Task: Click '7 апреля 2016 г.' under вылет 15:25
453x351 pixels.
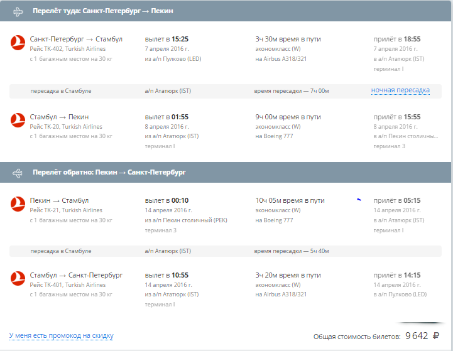Action: (166, 49)
